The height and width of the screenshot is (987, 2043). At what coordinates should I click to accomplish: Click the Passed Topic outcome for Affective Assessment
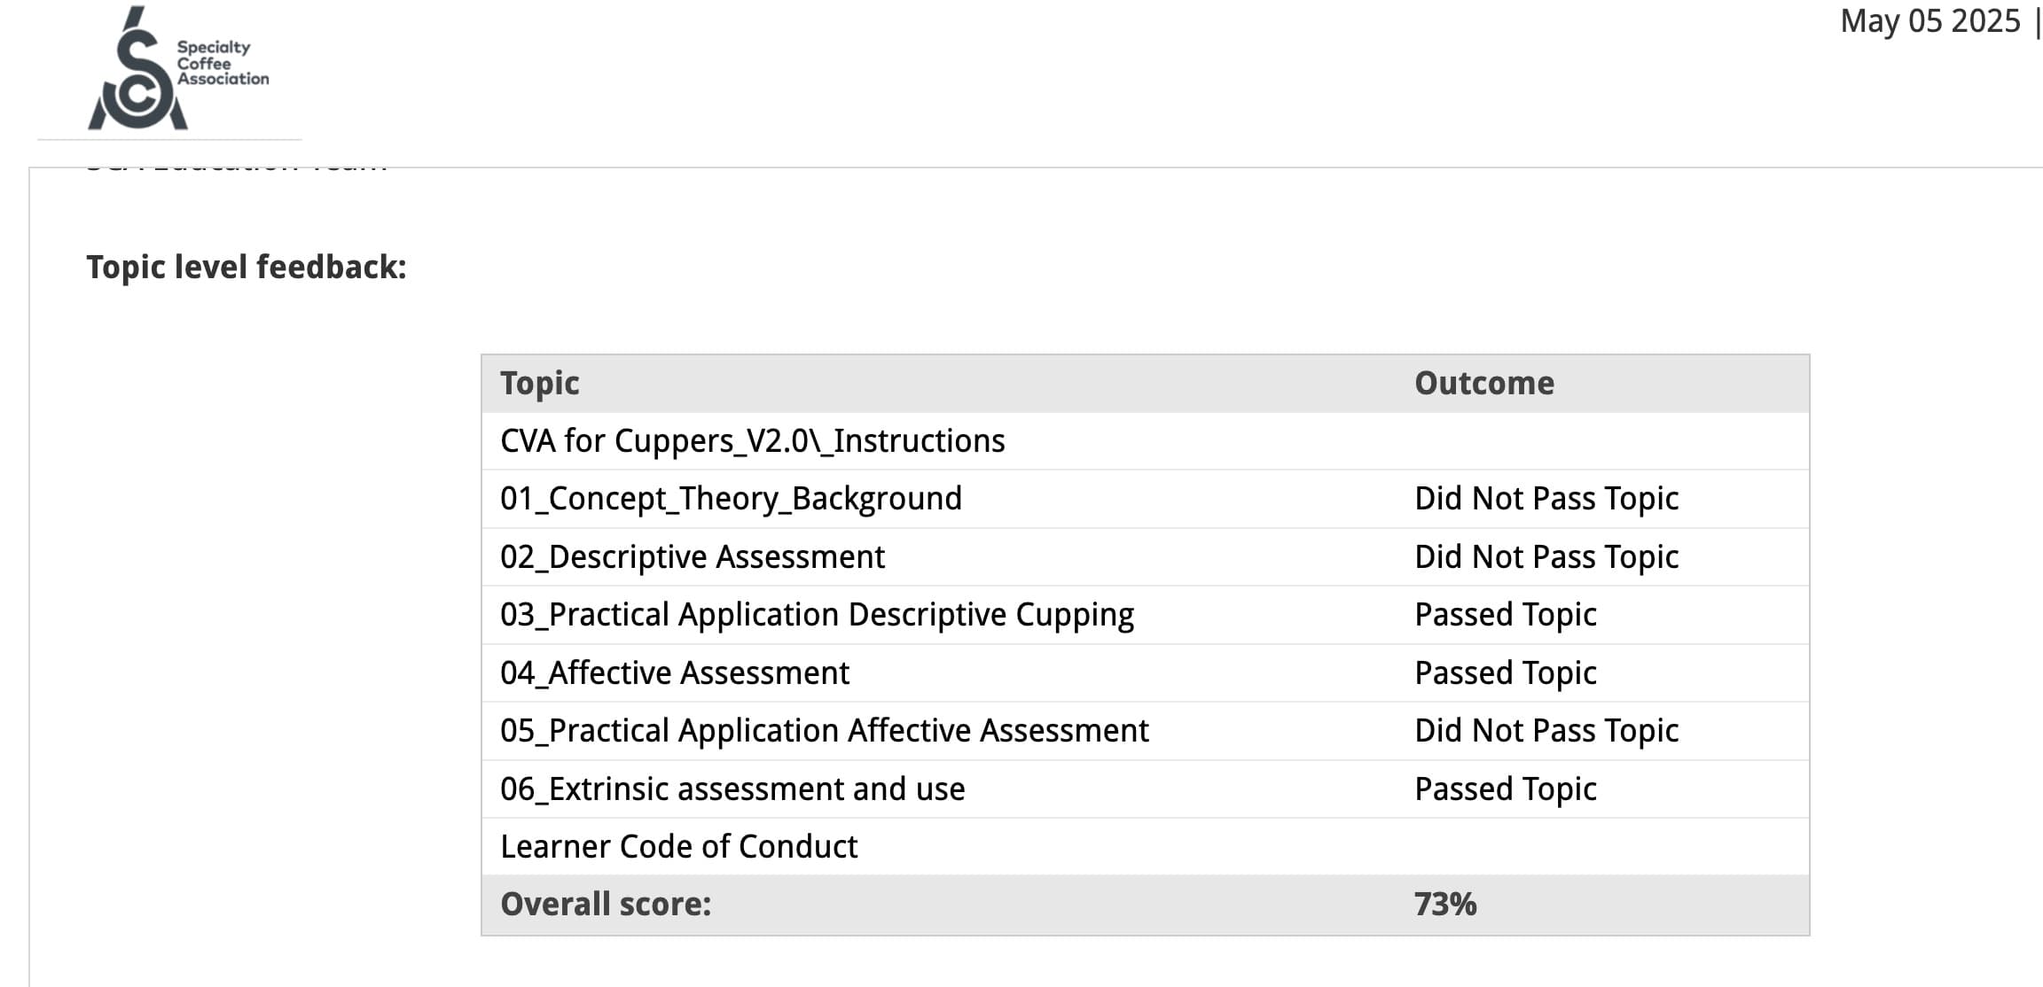coord(1506,672)
